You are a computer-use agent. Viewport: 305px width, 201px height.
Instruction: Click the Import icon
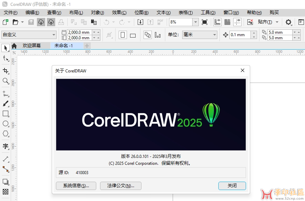click(140, 22)
